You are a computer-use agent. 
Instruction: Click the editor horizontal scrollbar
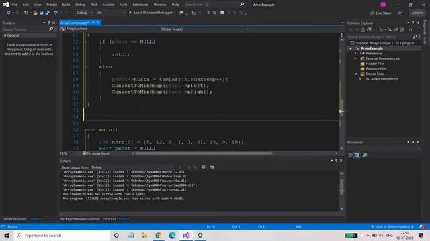pos(204,153)
